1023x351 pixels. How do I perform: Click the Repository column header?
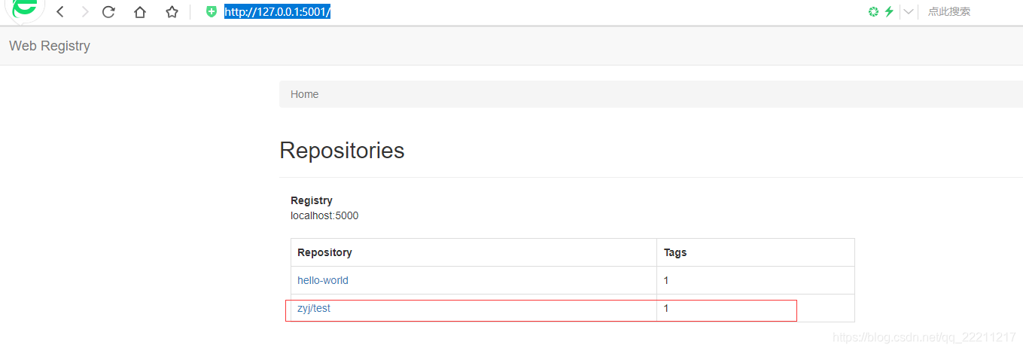click(324, 252)
